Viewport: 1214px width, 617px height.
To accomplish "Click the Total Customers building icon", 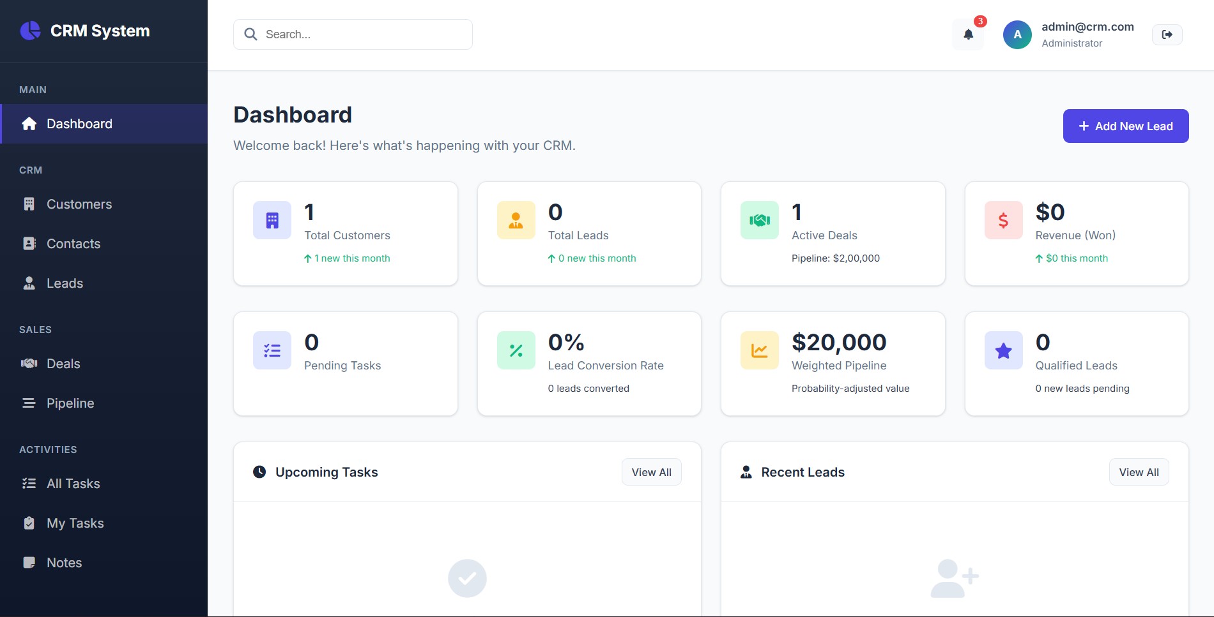I will pyautogui.click(x=272, y=221).
